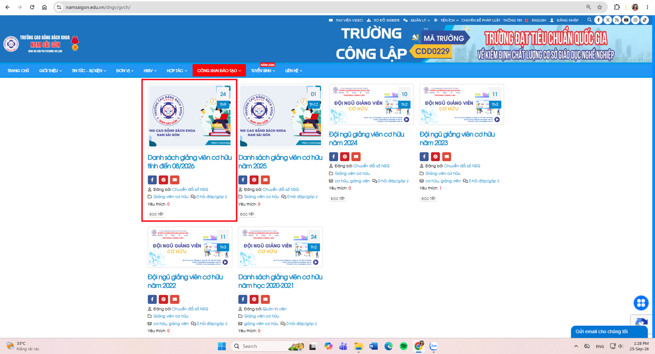Click the search magnifier icon in site header
The width and height of the screenshot is (655, 354).
pyautogui.click(x=589, y=20)
